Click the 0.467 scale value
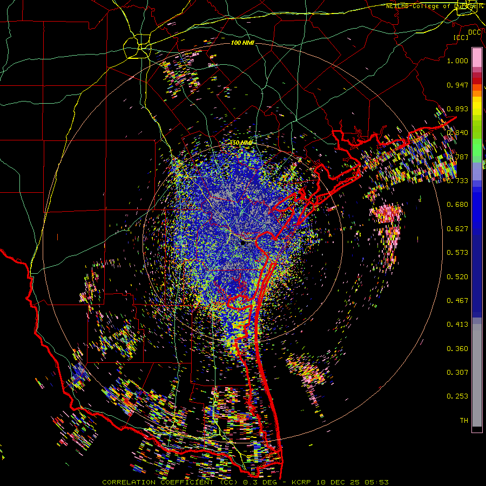The height and width of the screenshot is (486, 486). 457,301
